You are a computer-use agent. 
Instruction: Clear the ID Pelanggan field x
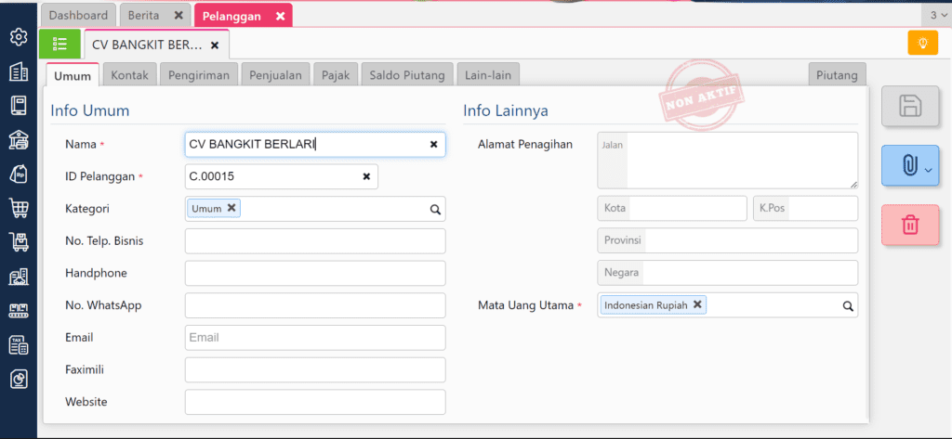point(366,176)
